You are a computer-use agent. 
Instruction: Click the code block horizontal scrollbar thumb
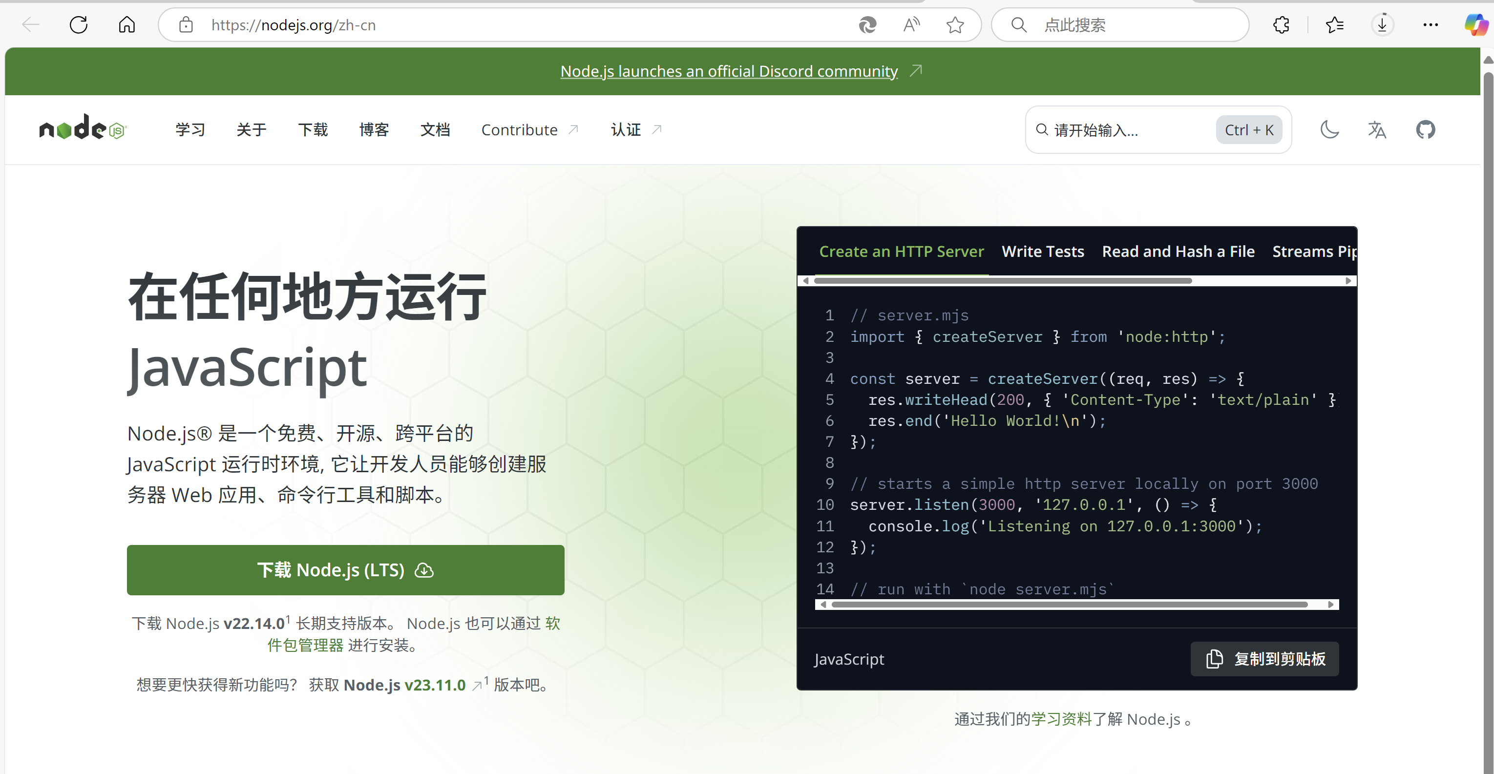pyautogui.click(x=1069, y=605)
